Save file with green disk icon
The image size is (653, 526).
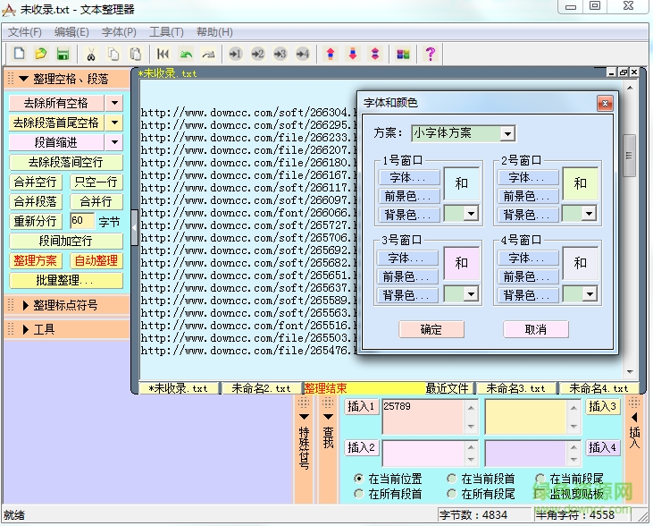[63, 54]
